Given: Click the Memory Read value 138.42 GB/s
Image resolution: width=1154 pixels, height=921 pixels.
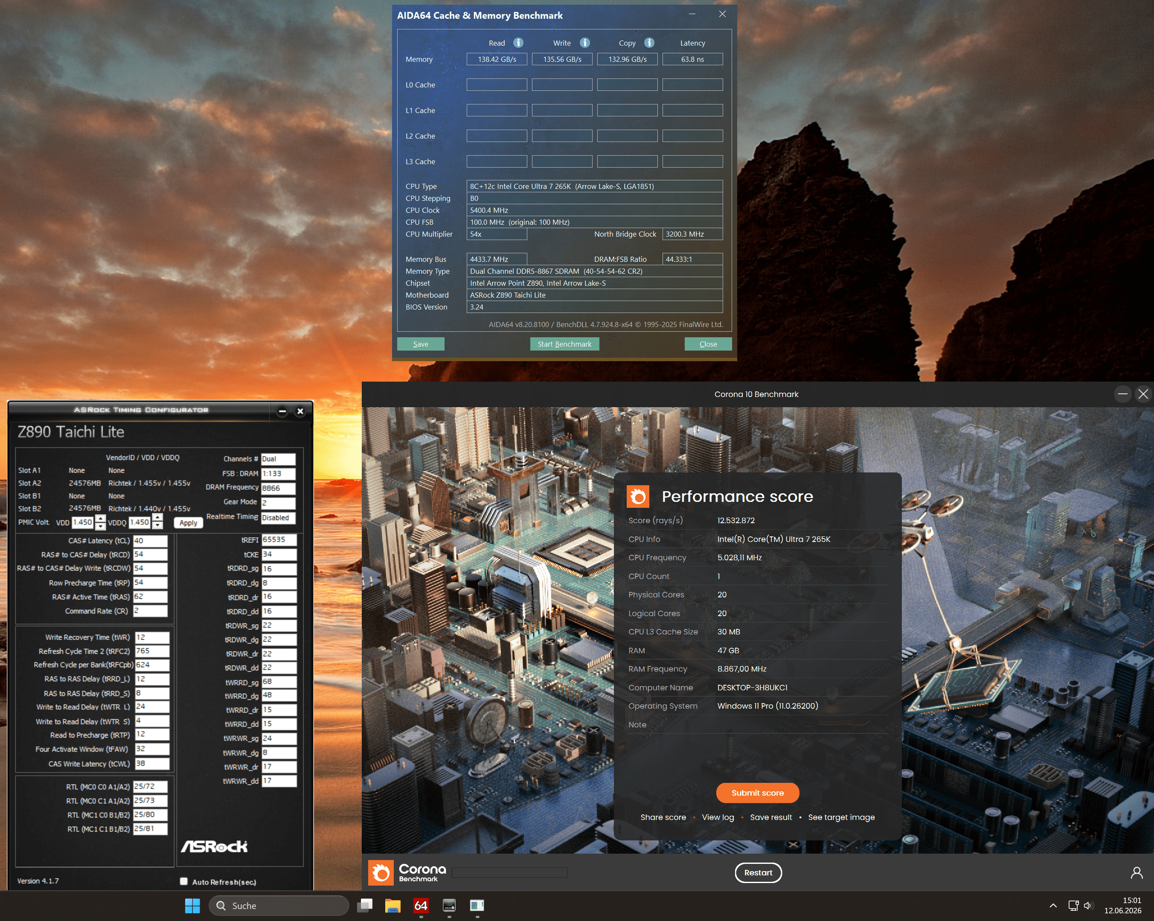Looking at the screenshot, I should tap(497, 59).
